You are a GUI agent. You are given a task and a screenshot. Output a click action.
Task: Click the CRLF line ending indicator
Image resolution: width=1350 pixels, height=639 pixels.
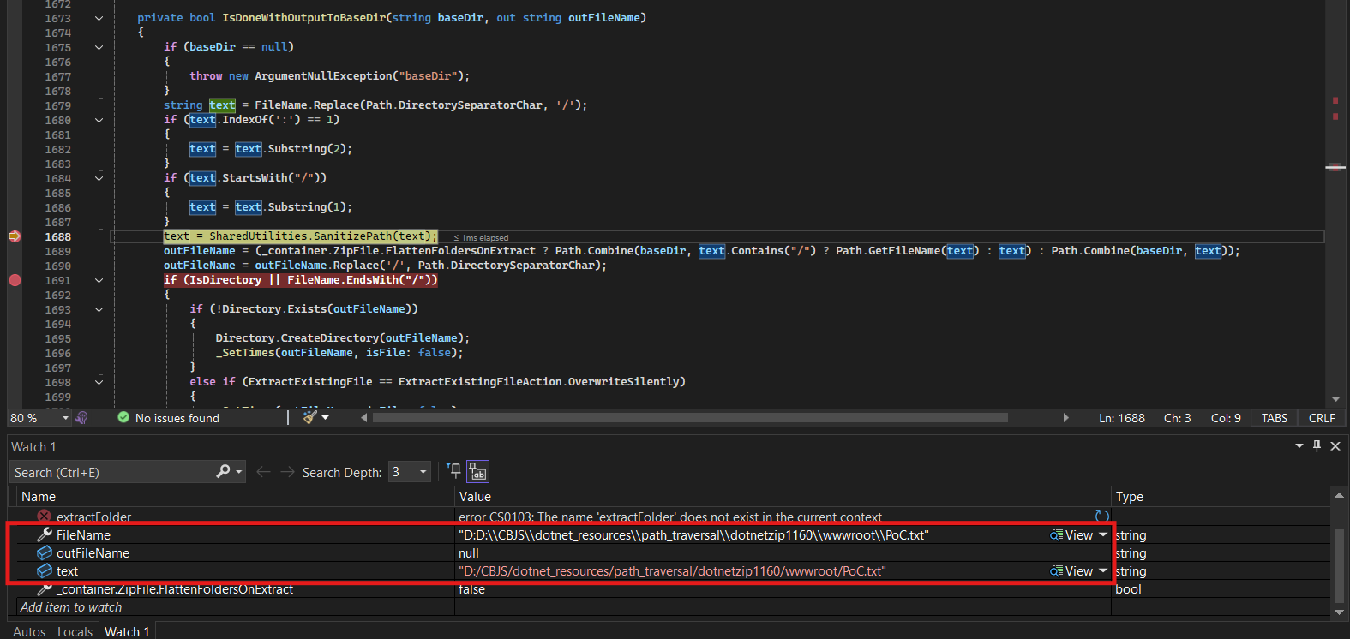click(x=1322, y=418)
